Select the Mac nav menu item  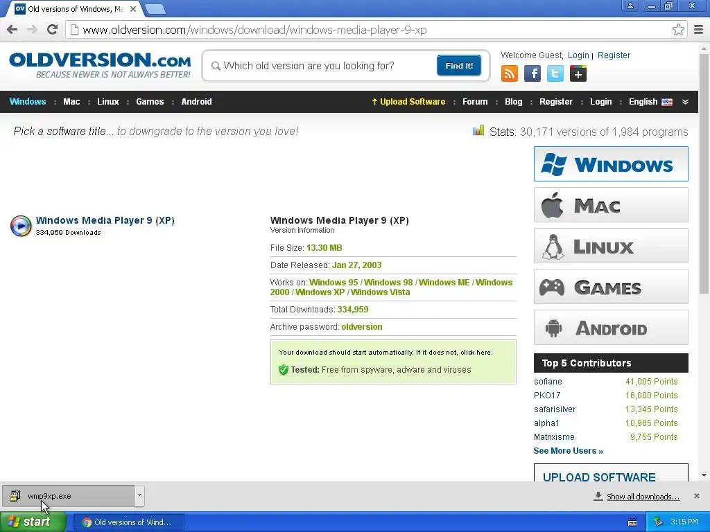click(x=71, y=102)
